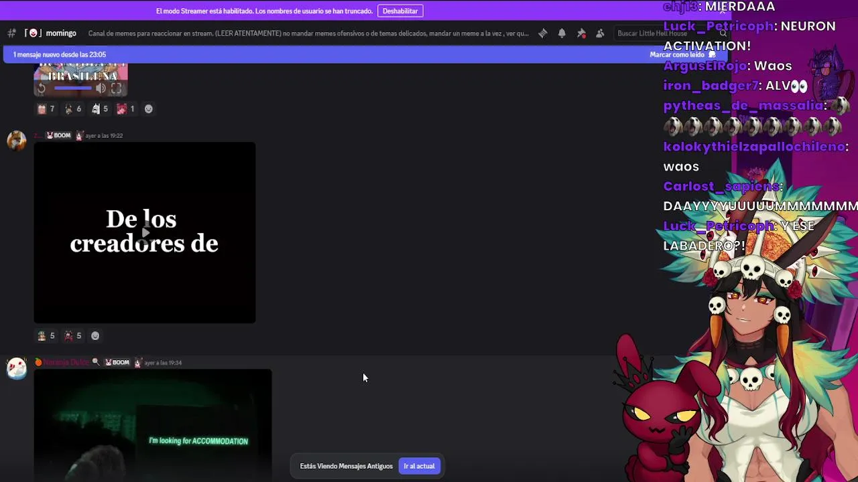
Task: Click the Naranja Dulce username
Action: point(66,362)
